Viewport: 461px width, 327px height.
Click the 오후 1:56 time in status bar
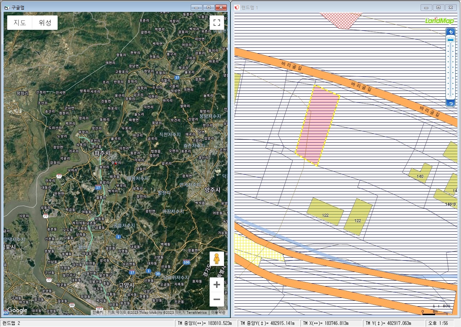[438, 323]
